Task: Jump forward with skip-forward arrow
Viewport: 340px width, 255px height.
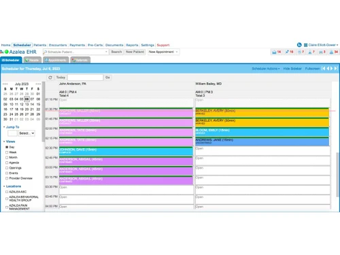Action: [x=336, y=69]
